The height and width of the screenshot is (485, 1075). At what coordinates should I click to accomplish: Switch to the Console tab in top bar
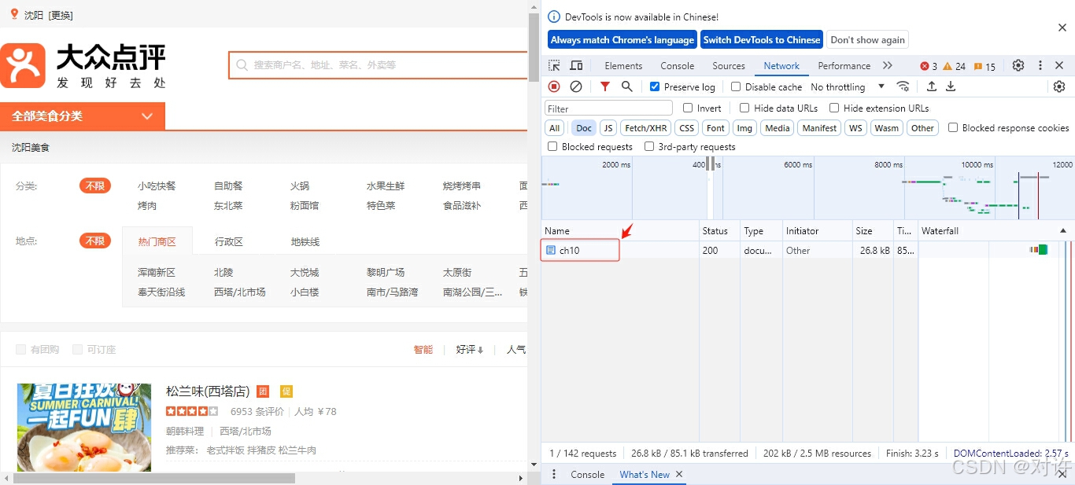678,66
